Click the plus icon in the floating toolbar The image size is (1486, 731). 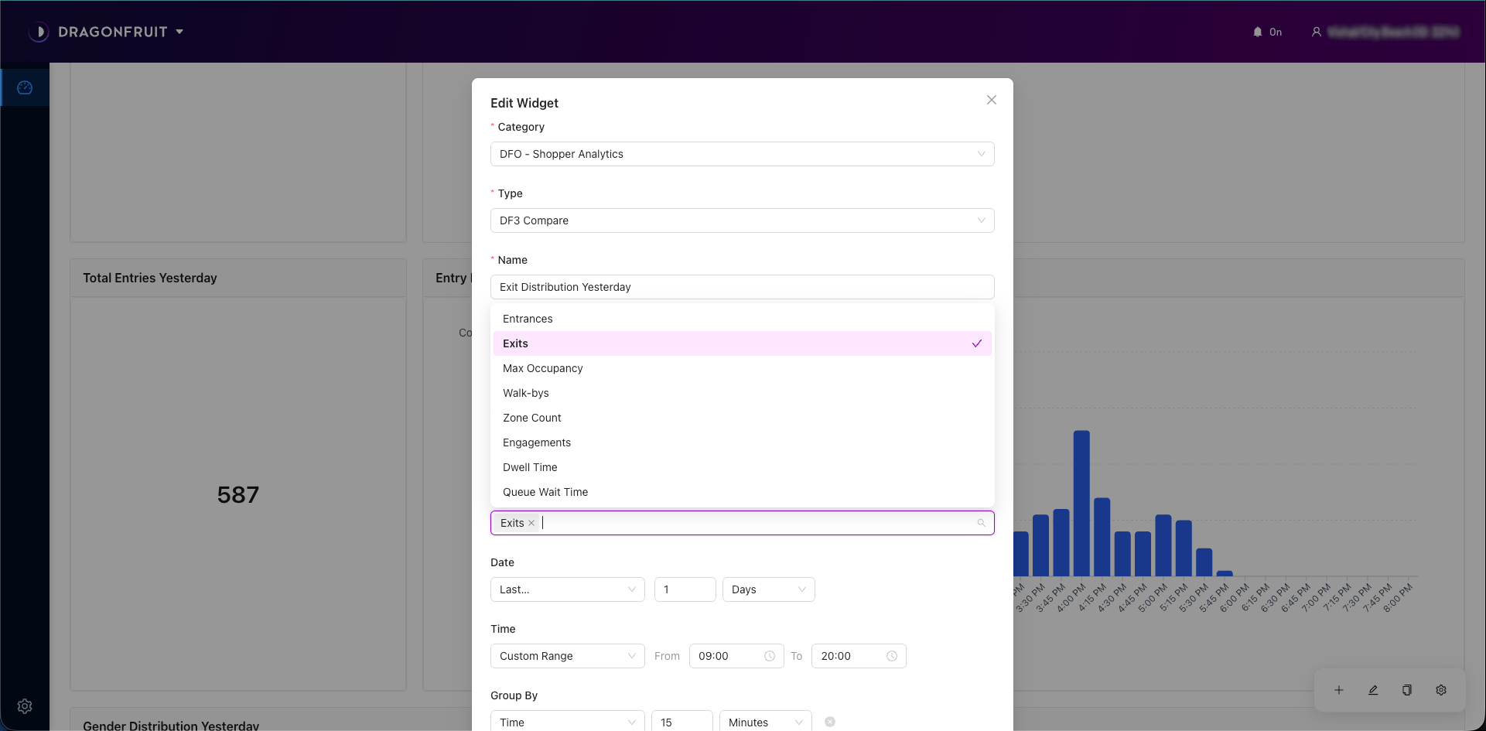tap(1339, 690)
